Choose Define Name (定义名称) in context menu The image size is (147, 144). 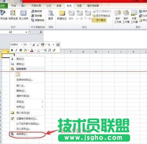[x=27, y=129]
